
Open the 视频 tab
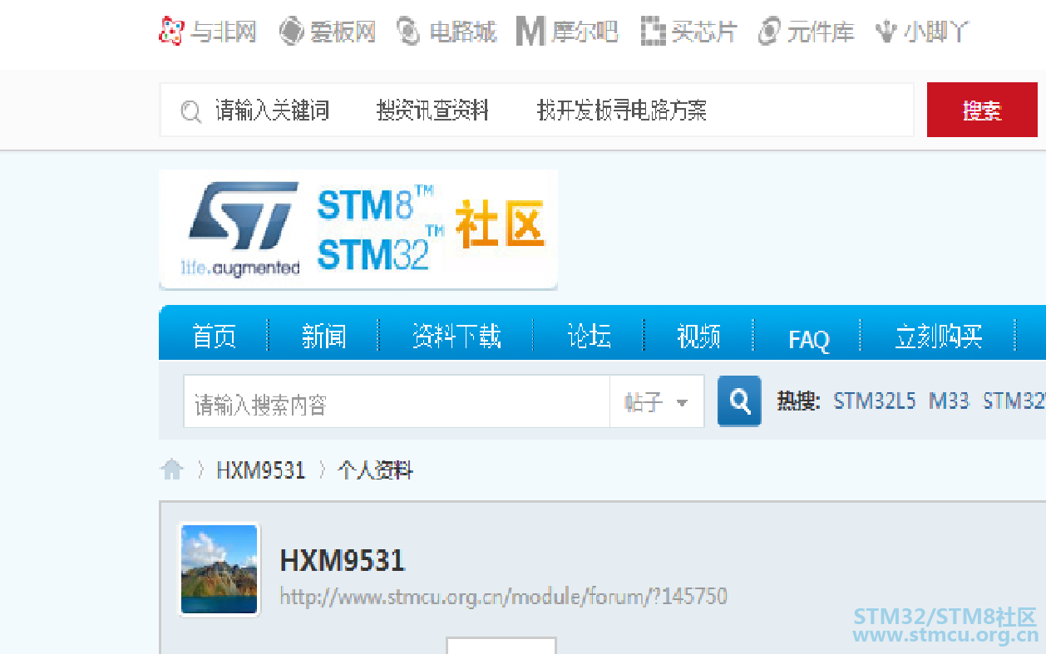[698, 337]
